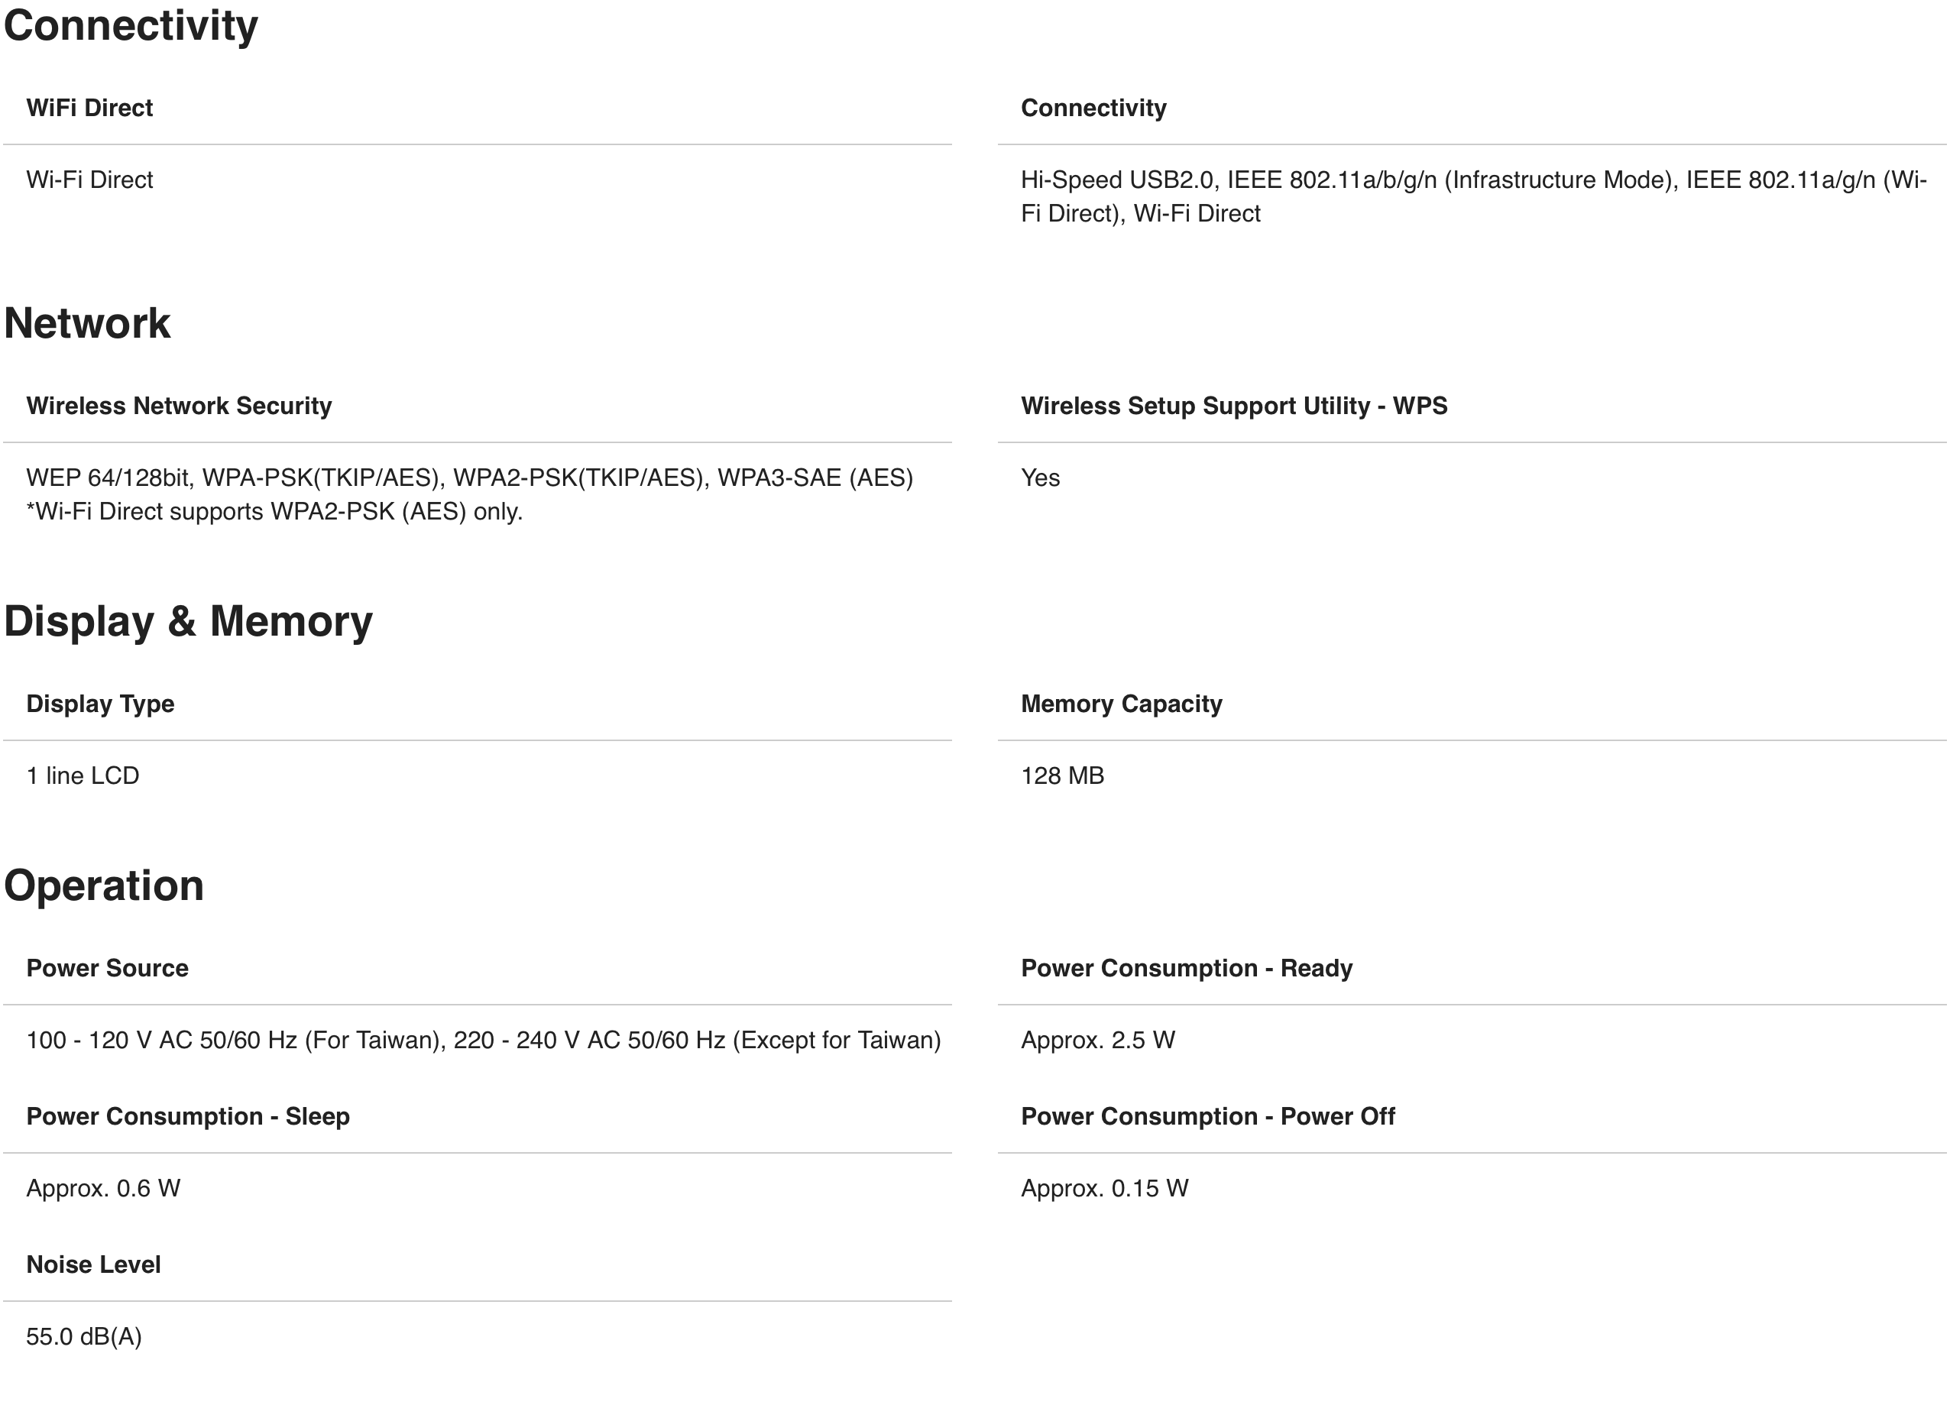Select the Wireless Network Security label
Screen dimensions: 1950x1418
[x=179, y=406]
